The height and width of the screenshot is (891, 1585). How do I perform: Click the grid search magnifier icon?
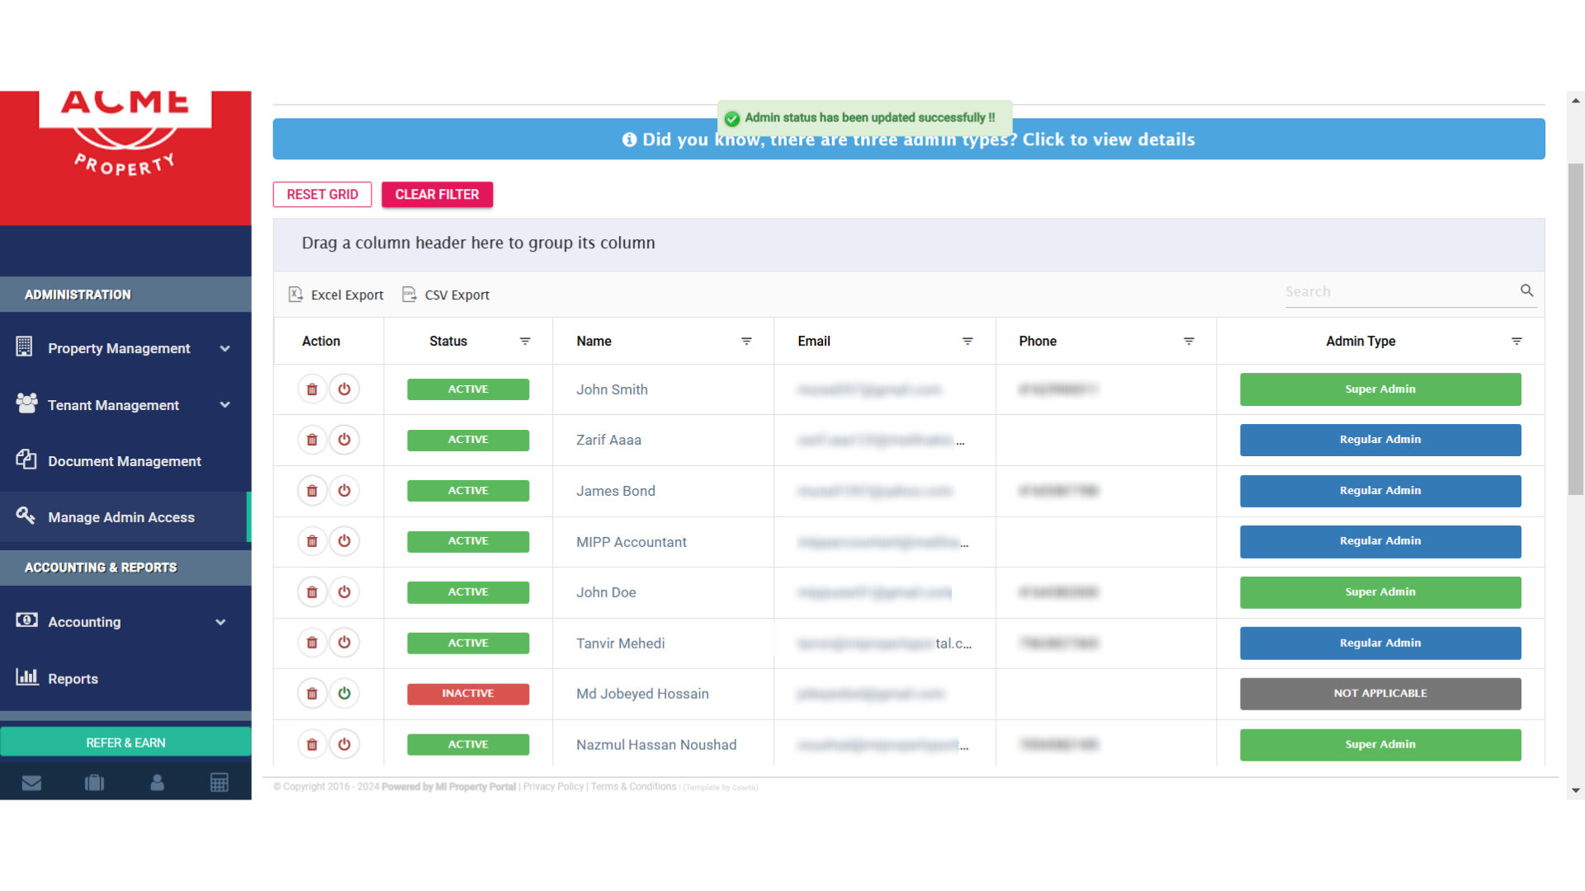[1526, 290]
